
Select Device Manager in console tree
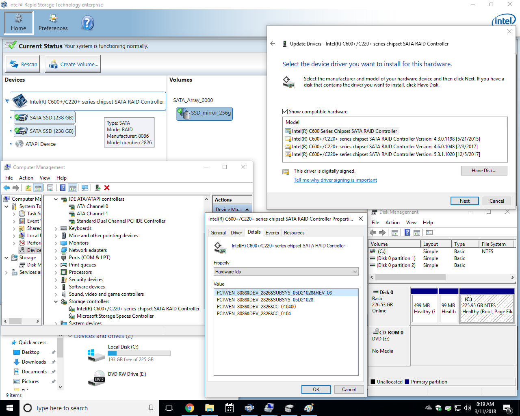click(30, 250)
